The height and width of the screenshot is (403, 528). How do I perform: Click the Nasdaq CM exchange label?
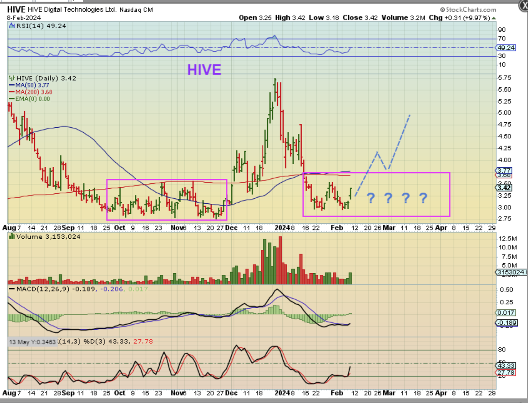136,10
